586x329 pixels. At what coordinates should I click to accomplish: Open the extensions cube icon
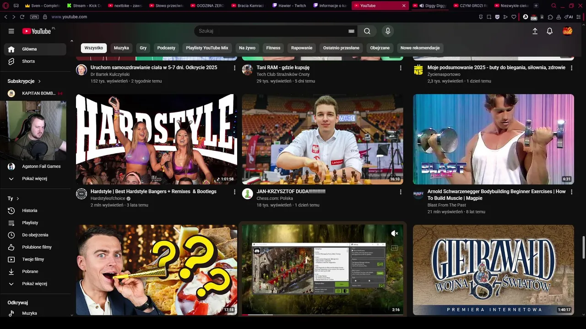(x=550, y=17)
